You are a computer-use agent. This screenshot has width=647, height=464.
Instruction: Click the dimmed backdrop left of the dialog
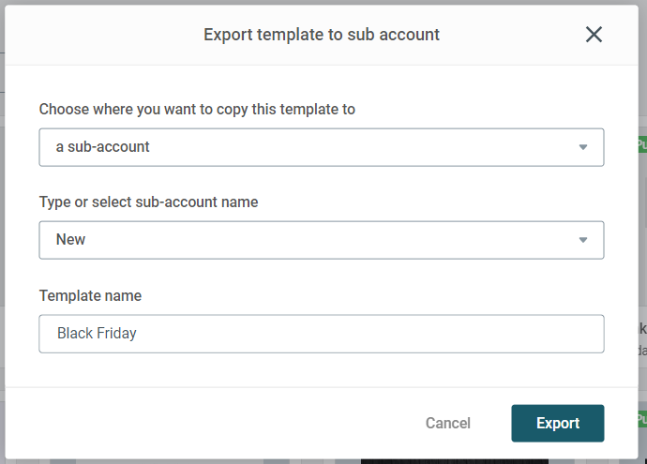point(2,231)
